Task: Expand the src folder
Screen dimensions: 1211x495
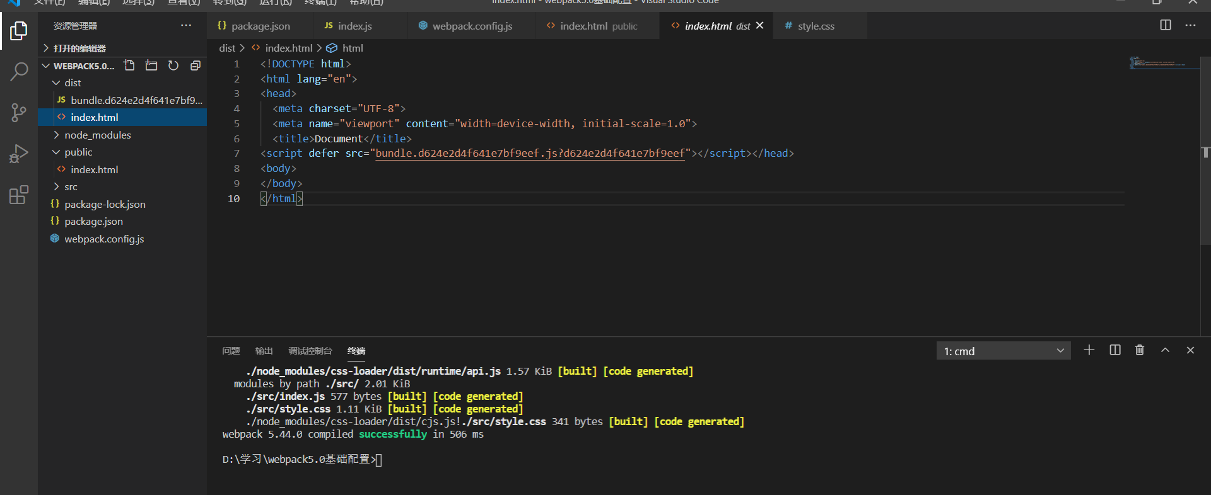Action: pyautogui.click(x=122, y=186)
